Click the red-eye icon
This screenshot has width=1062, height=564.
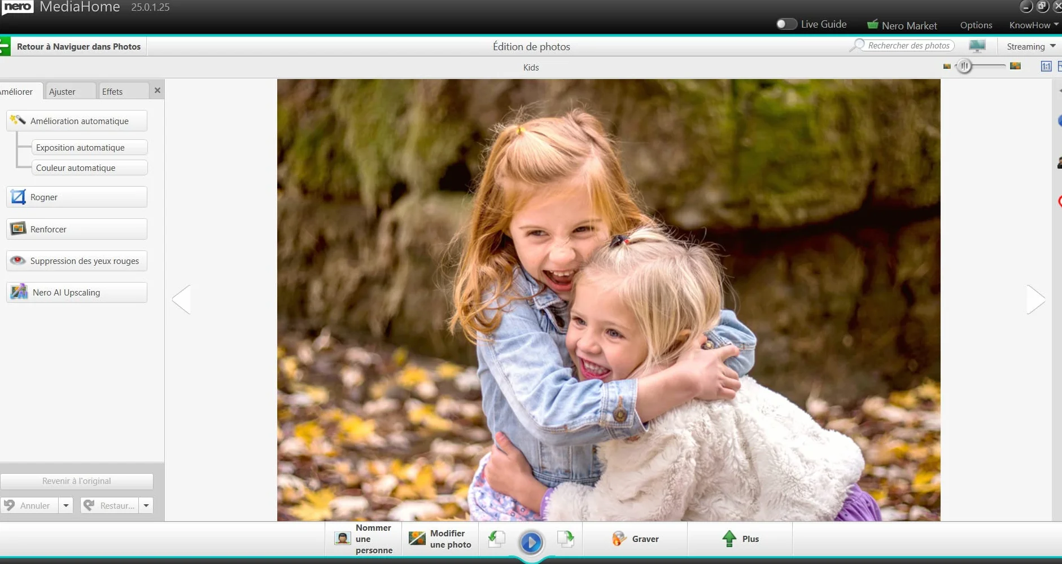tap(18, 260)
